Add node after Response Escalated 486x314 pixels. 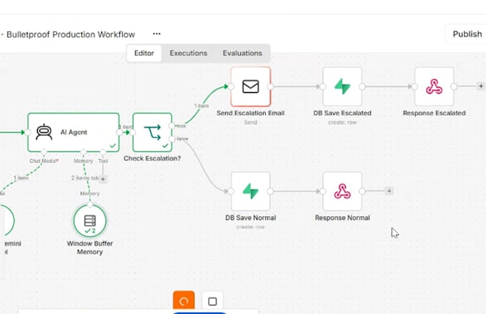pos(481,86)
